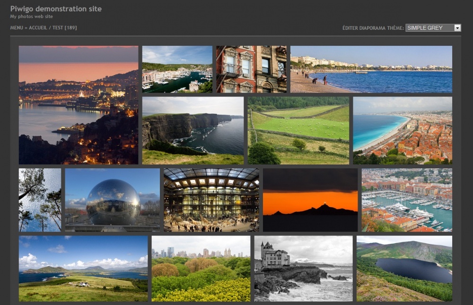Viewport: 473px width, 305px height.
Task: View the mirrored sphere dome photo
Action: [x=112, y=200]
